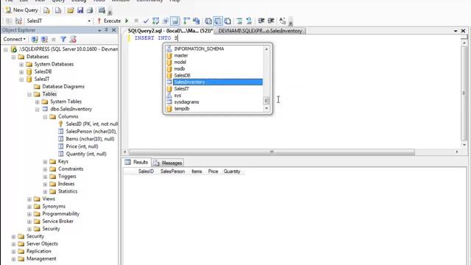This screenshot has width=471, height=265.
Task: Open the Results tab
Action: tap(136, 162)
